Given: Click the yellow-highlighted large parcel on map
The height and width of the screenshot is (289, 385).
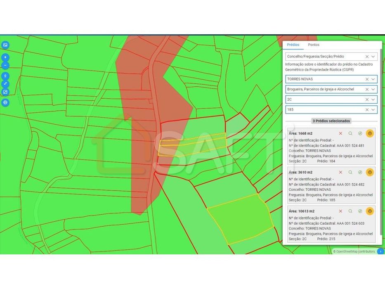Looking at the screenshot, I should click(x=241, y=219).
